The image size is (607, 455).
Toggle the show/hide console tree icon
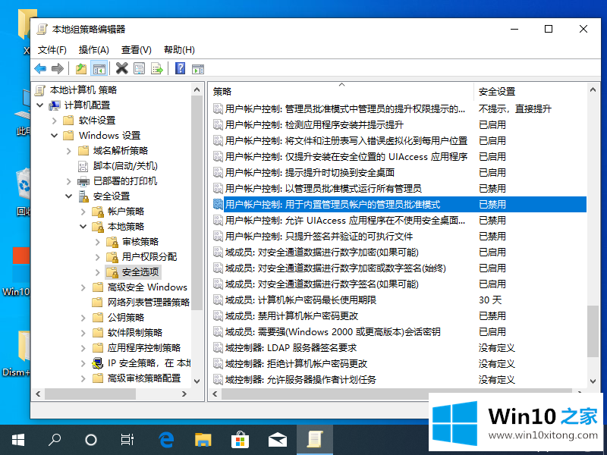pyautogui.click(x=99, y=69)
